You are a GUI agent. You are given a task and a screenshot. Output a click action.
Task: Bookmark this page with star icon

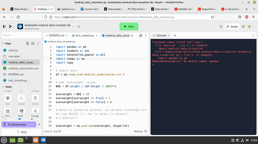(212, 17)
